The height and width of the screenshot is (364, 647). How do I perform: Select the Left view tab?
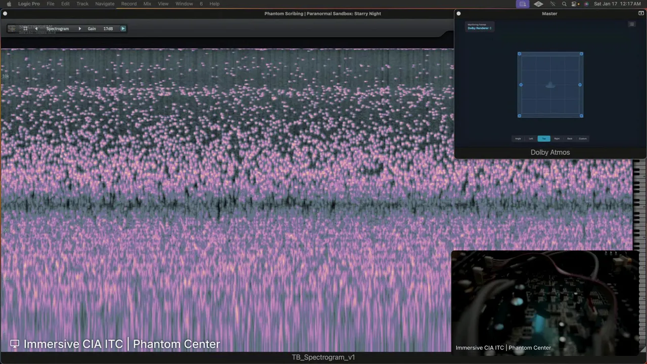coord(531,139)
